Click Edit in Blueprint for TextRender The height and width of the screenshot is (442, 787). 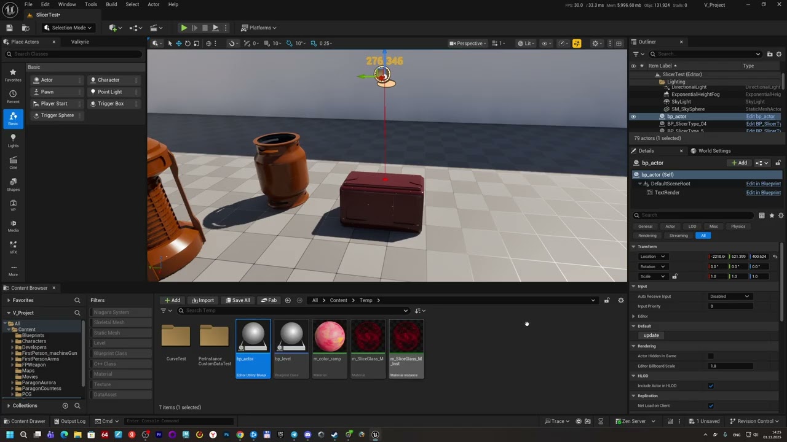point(763,193)
